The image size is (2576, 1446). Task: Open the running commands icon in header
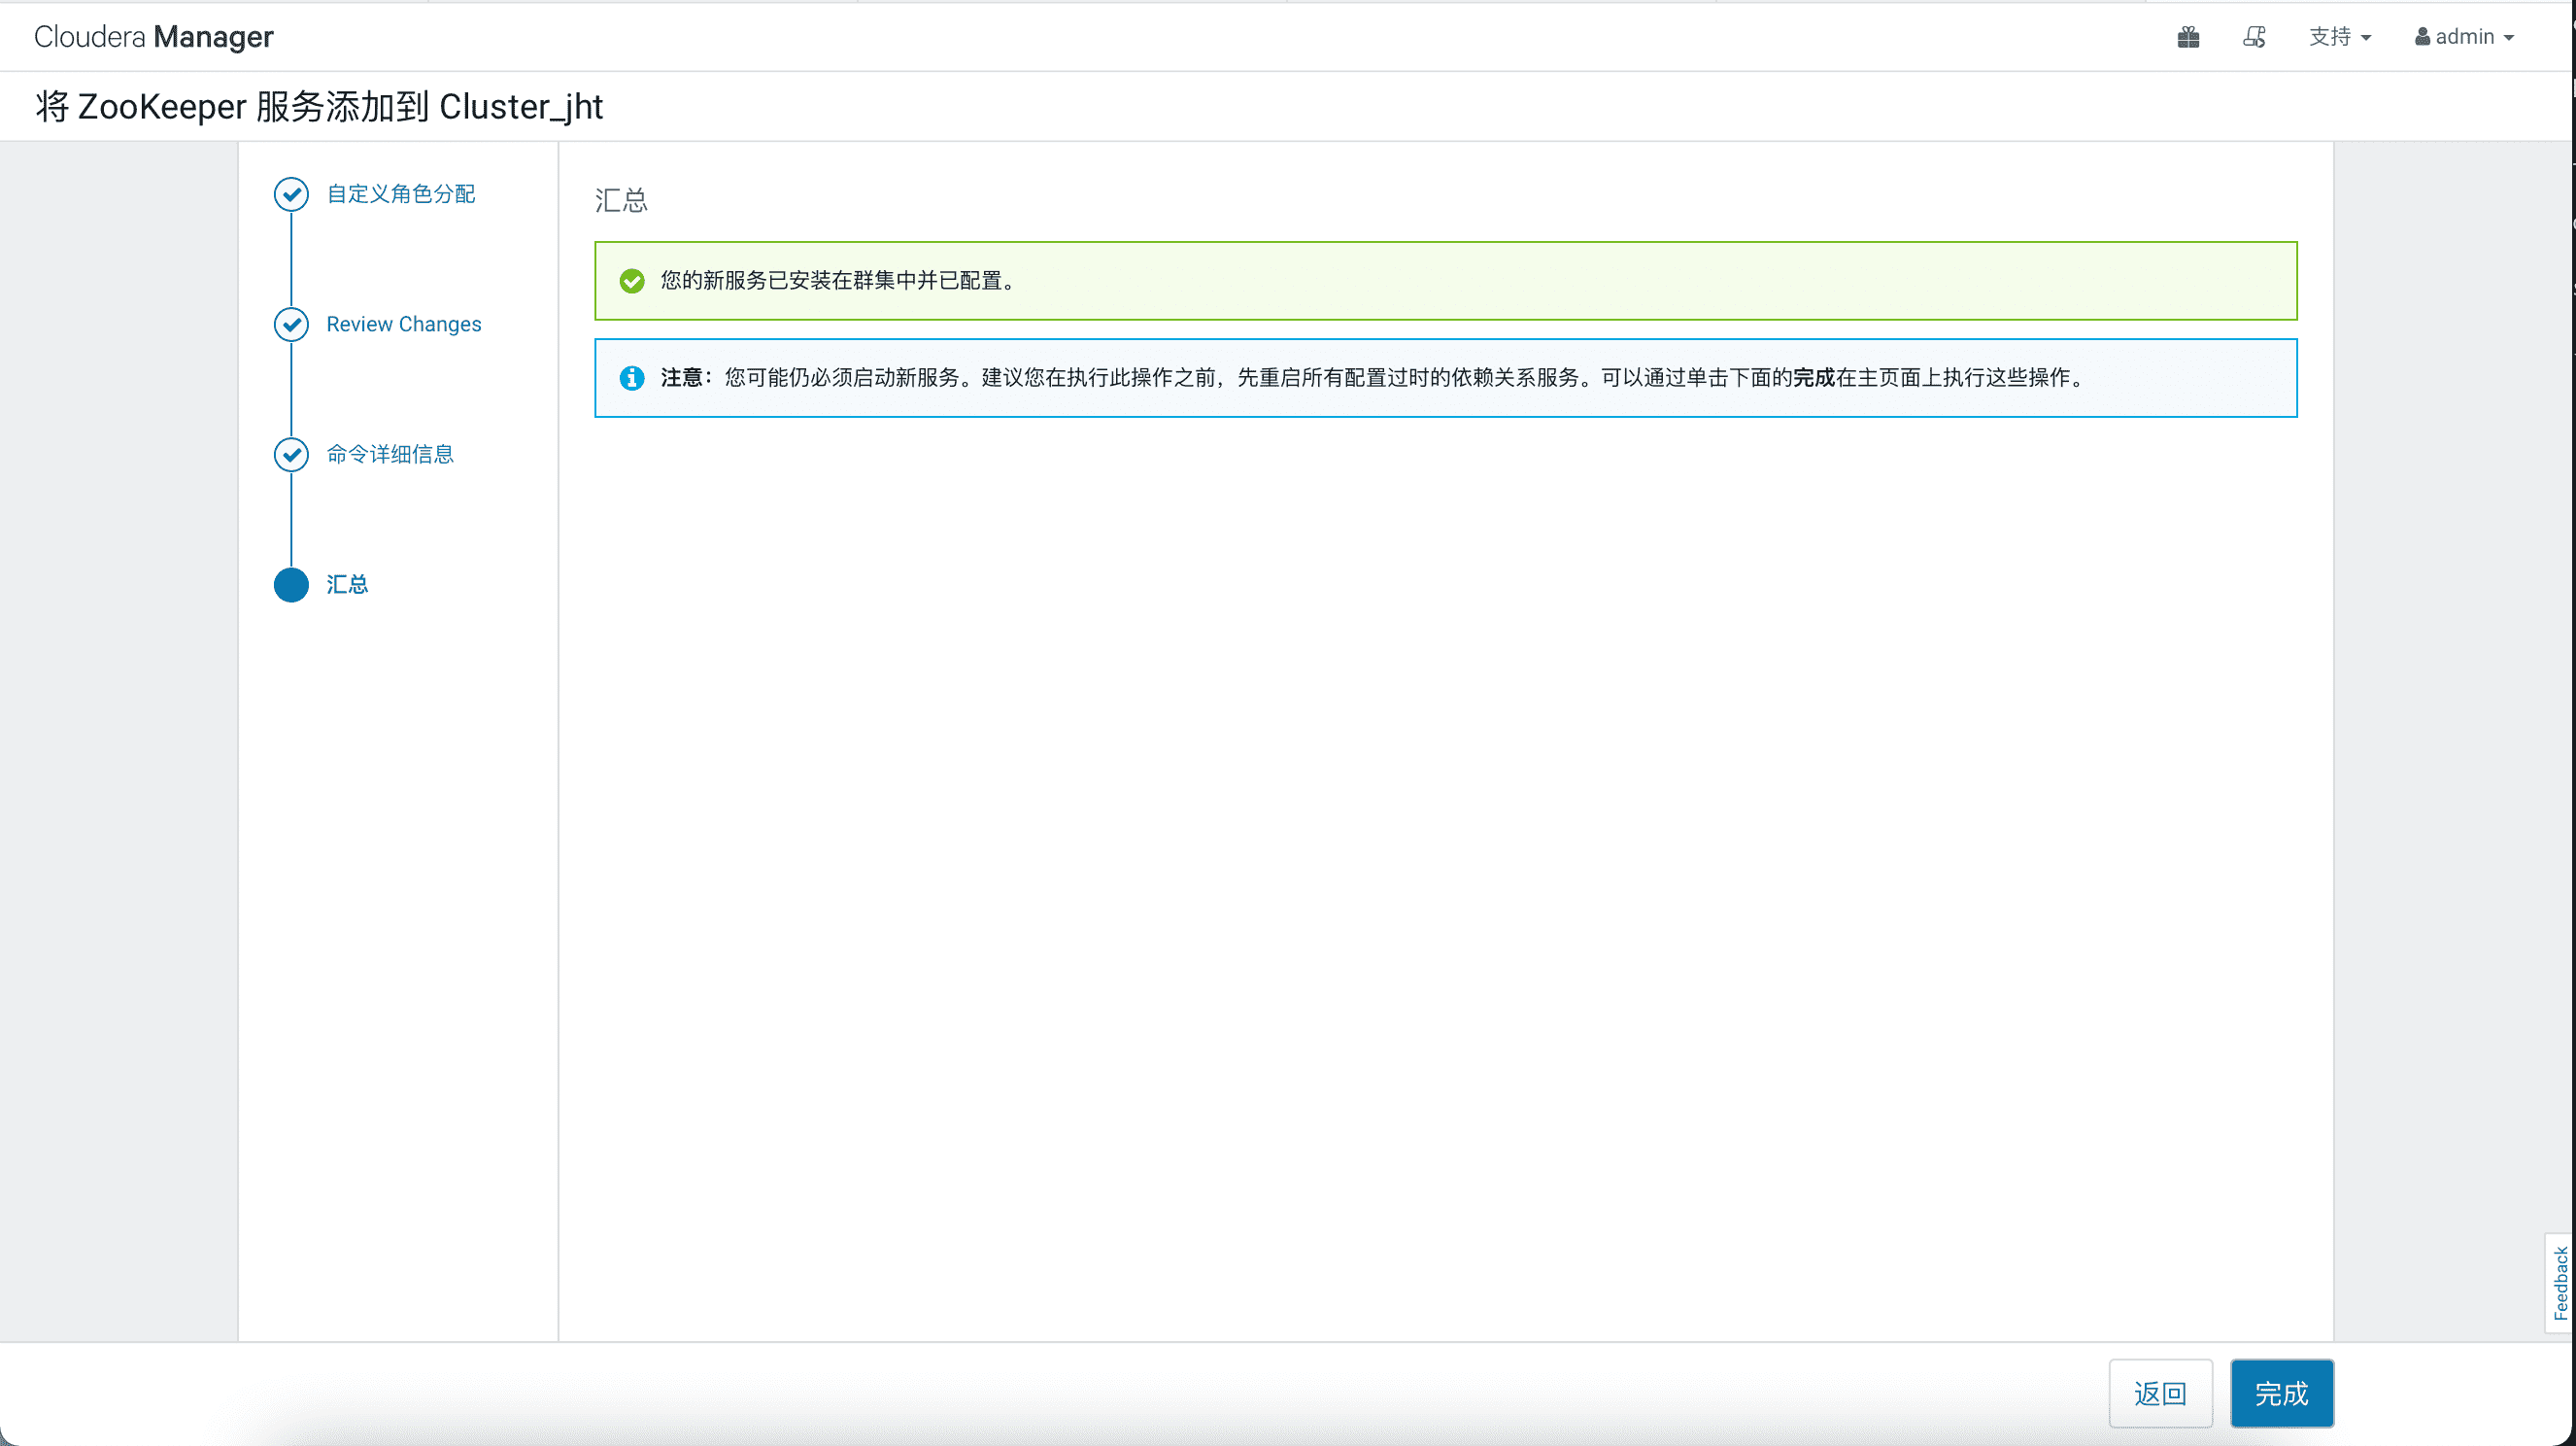pyautogui.click(x=2254, y=37)
